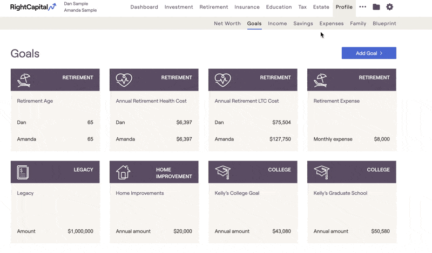Select the Blueprint tab
The height and width of the screenshot is (253, 432).
coord(384,24)
